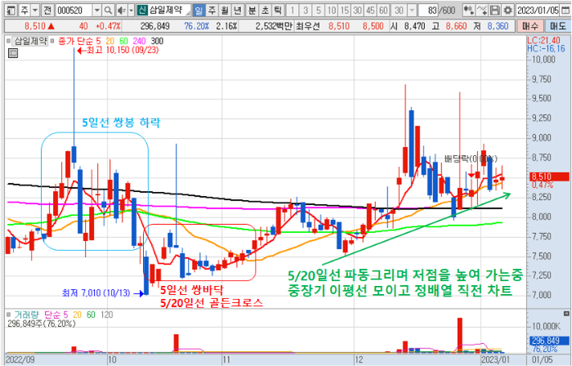Select the 5 interval preset button
This screenshot has height=366, width=572.
pyautogui.click(x=318, y=10)
